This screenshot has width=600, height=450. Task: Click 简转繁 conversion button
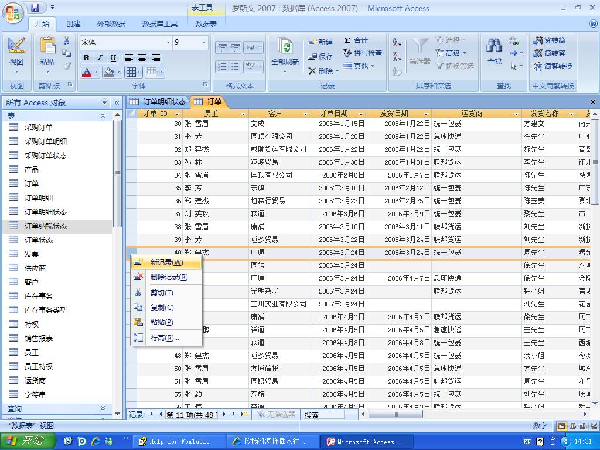(550, 53)
